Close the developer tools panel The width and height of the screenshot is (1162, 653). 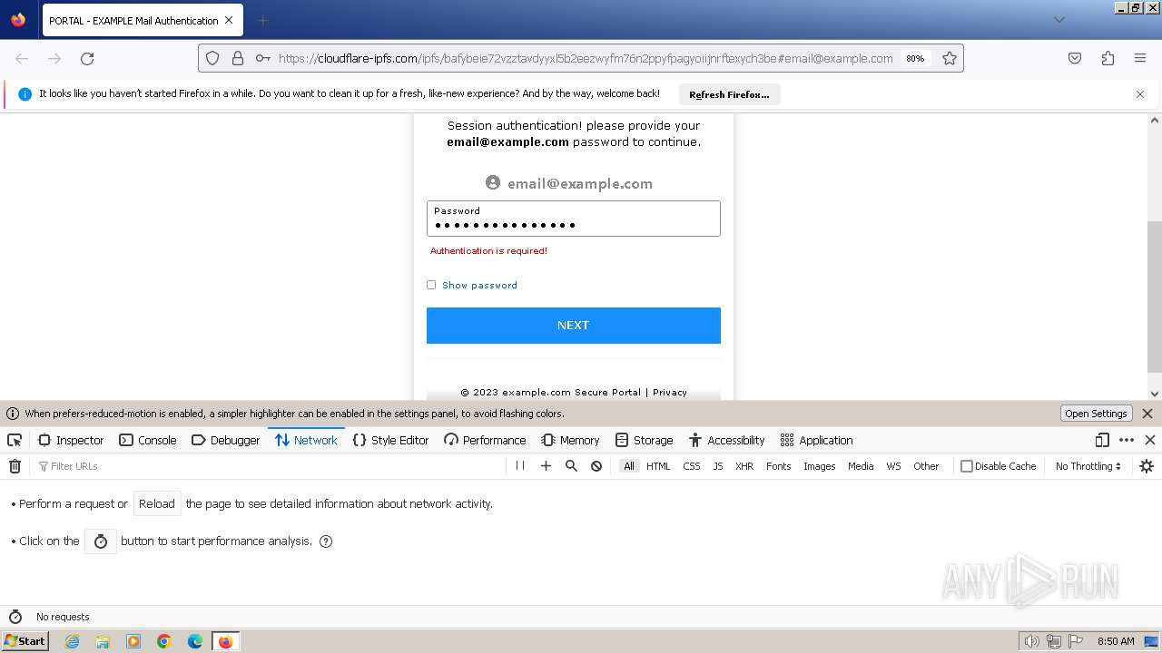pyautogui.click(x=1150, y=440)
